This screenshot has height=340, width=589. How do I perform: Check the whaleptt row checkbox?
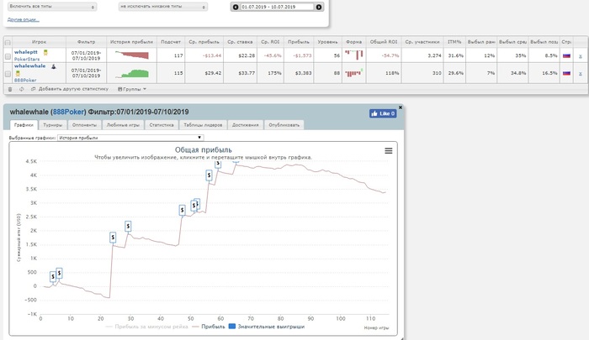tap(8, 56)
